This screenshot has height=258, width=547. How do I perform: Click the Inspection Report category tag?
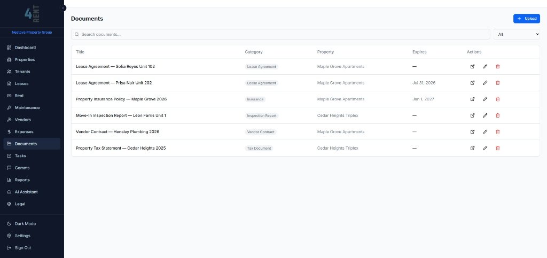(262, 116)
